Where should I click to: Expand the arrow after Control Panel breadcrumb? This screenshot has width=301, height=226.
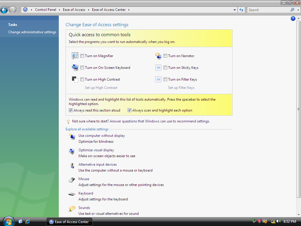[x=59, y=10]
